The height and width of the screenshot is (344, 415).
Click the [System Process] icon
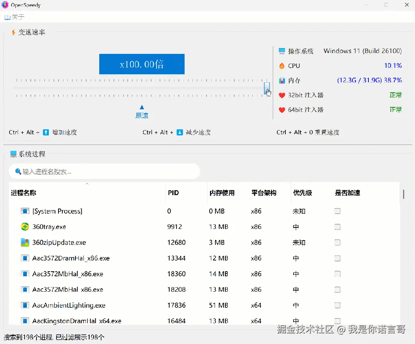click(25, 211)
